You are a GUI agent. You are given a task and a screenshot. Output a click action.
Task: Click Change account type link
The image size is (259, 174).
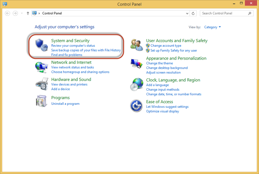[x=166, y=45]
